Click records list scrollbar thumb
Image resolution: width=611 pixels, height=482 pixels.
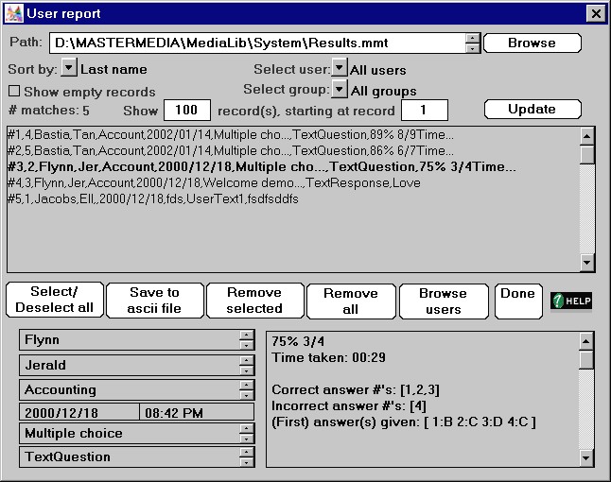(586, 154)
